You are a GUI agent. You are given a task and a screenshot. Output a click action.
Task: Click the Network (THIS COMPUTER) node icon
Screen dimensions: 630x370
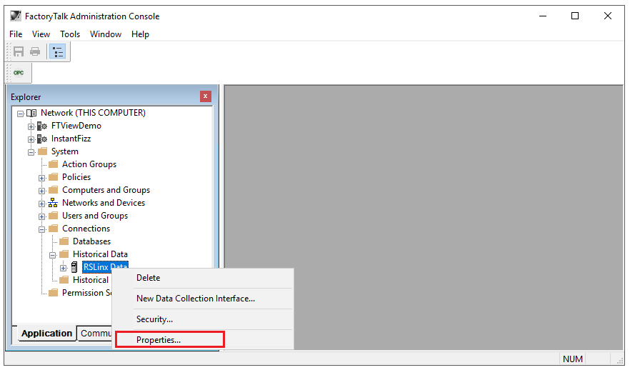pyautogui.click(x=31, y=113)
